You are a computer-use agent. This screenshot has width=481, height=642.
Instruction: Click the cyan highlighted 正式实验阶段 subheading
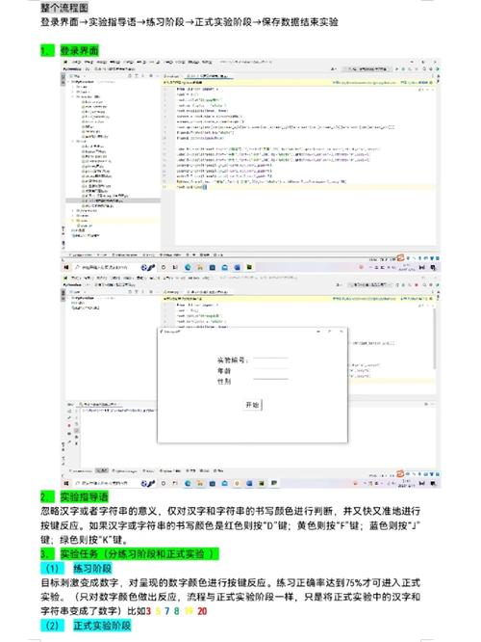(102, 626)
